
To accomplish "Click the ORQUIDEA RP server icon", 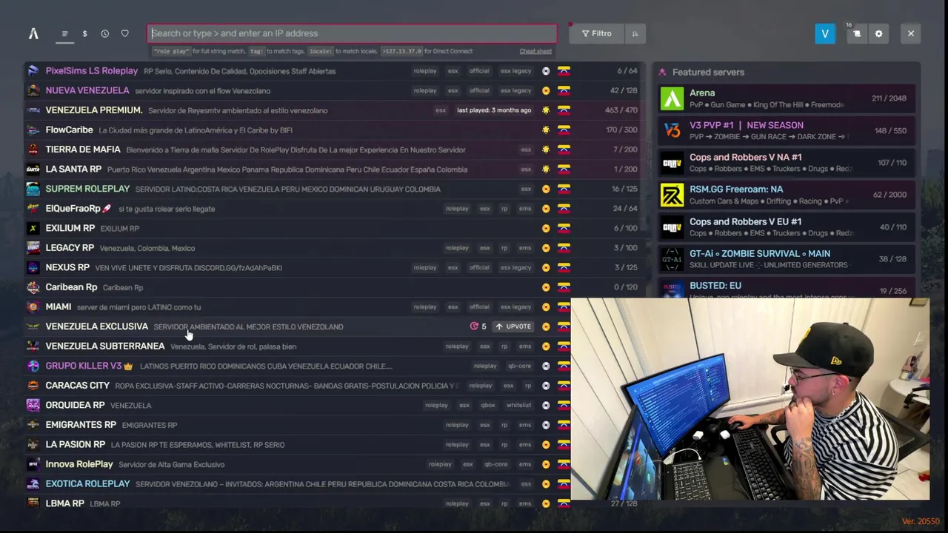I will pos(33,405).
